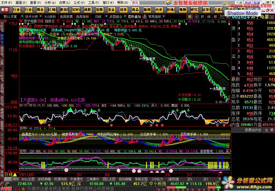
Task: Select the 三角操作 indicator tab
Action: pyautogui.click(x=93, y=179)
